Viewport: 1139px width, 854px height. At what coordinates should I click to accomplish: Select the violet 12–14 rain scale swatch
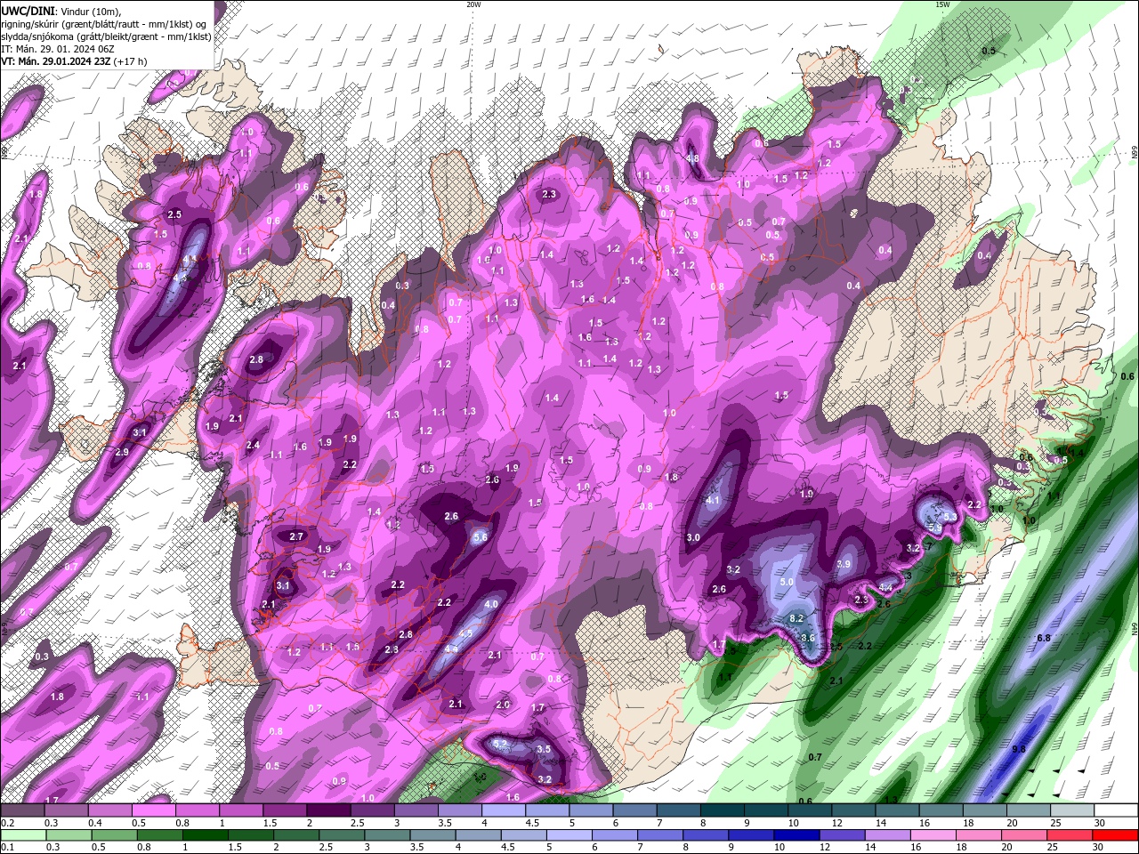pyautogui.click(x=842, y=835)
